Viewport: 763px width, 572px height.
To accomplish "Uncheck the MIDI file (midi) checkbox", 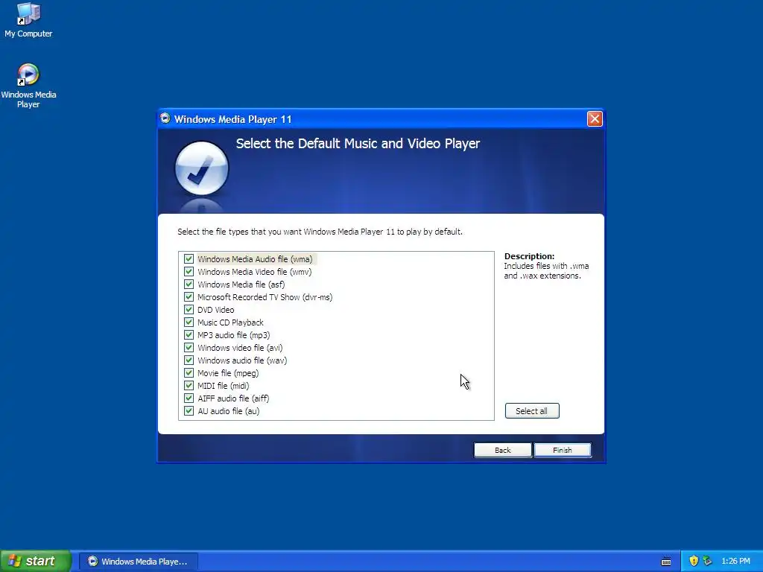I will (189, 385).
